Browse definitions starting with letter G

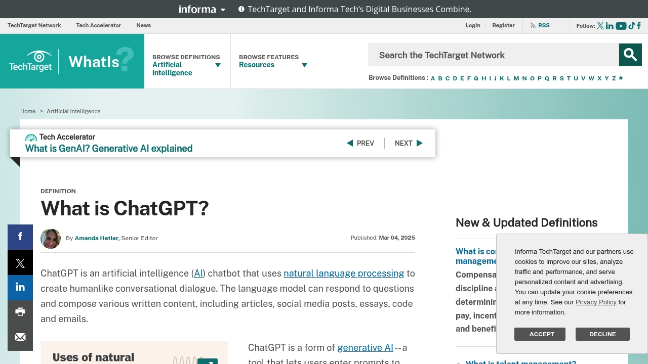tap(476, 78)
